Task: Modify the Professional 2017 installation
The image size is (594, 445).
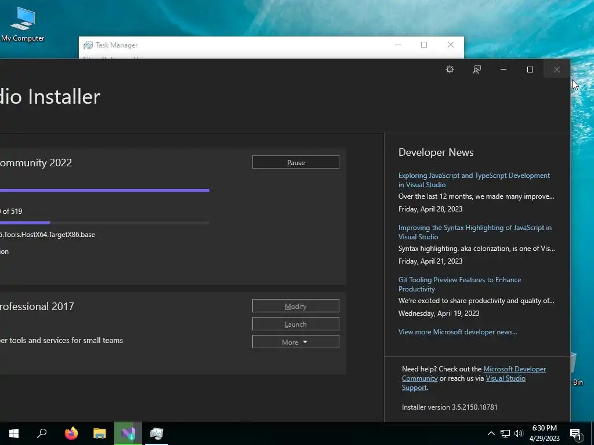Action: 295,306
